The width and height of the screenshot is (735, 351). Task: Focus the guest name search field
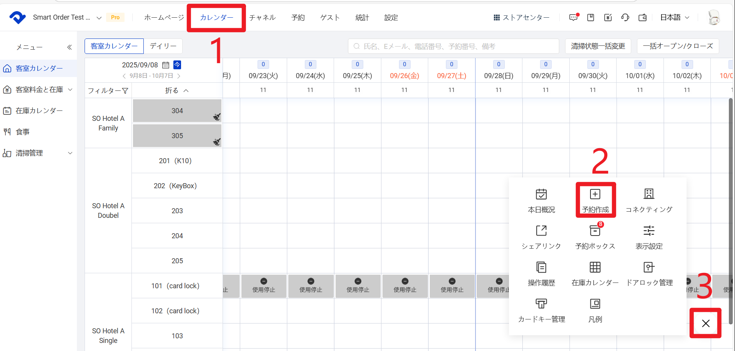tap(454, 46)
